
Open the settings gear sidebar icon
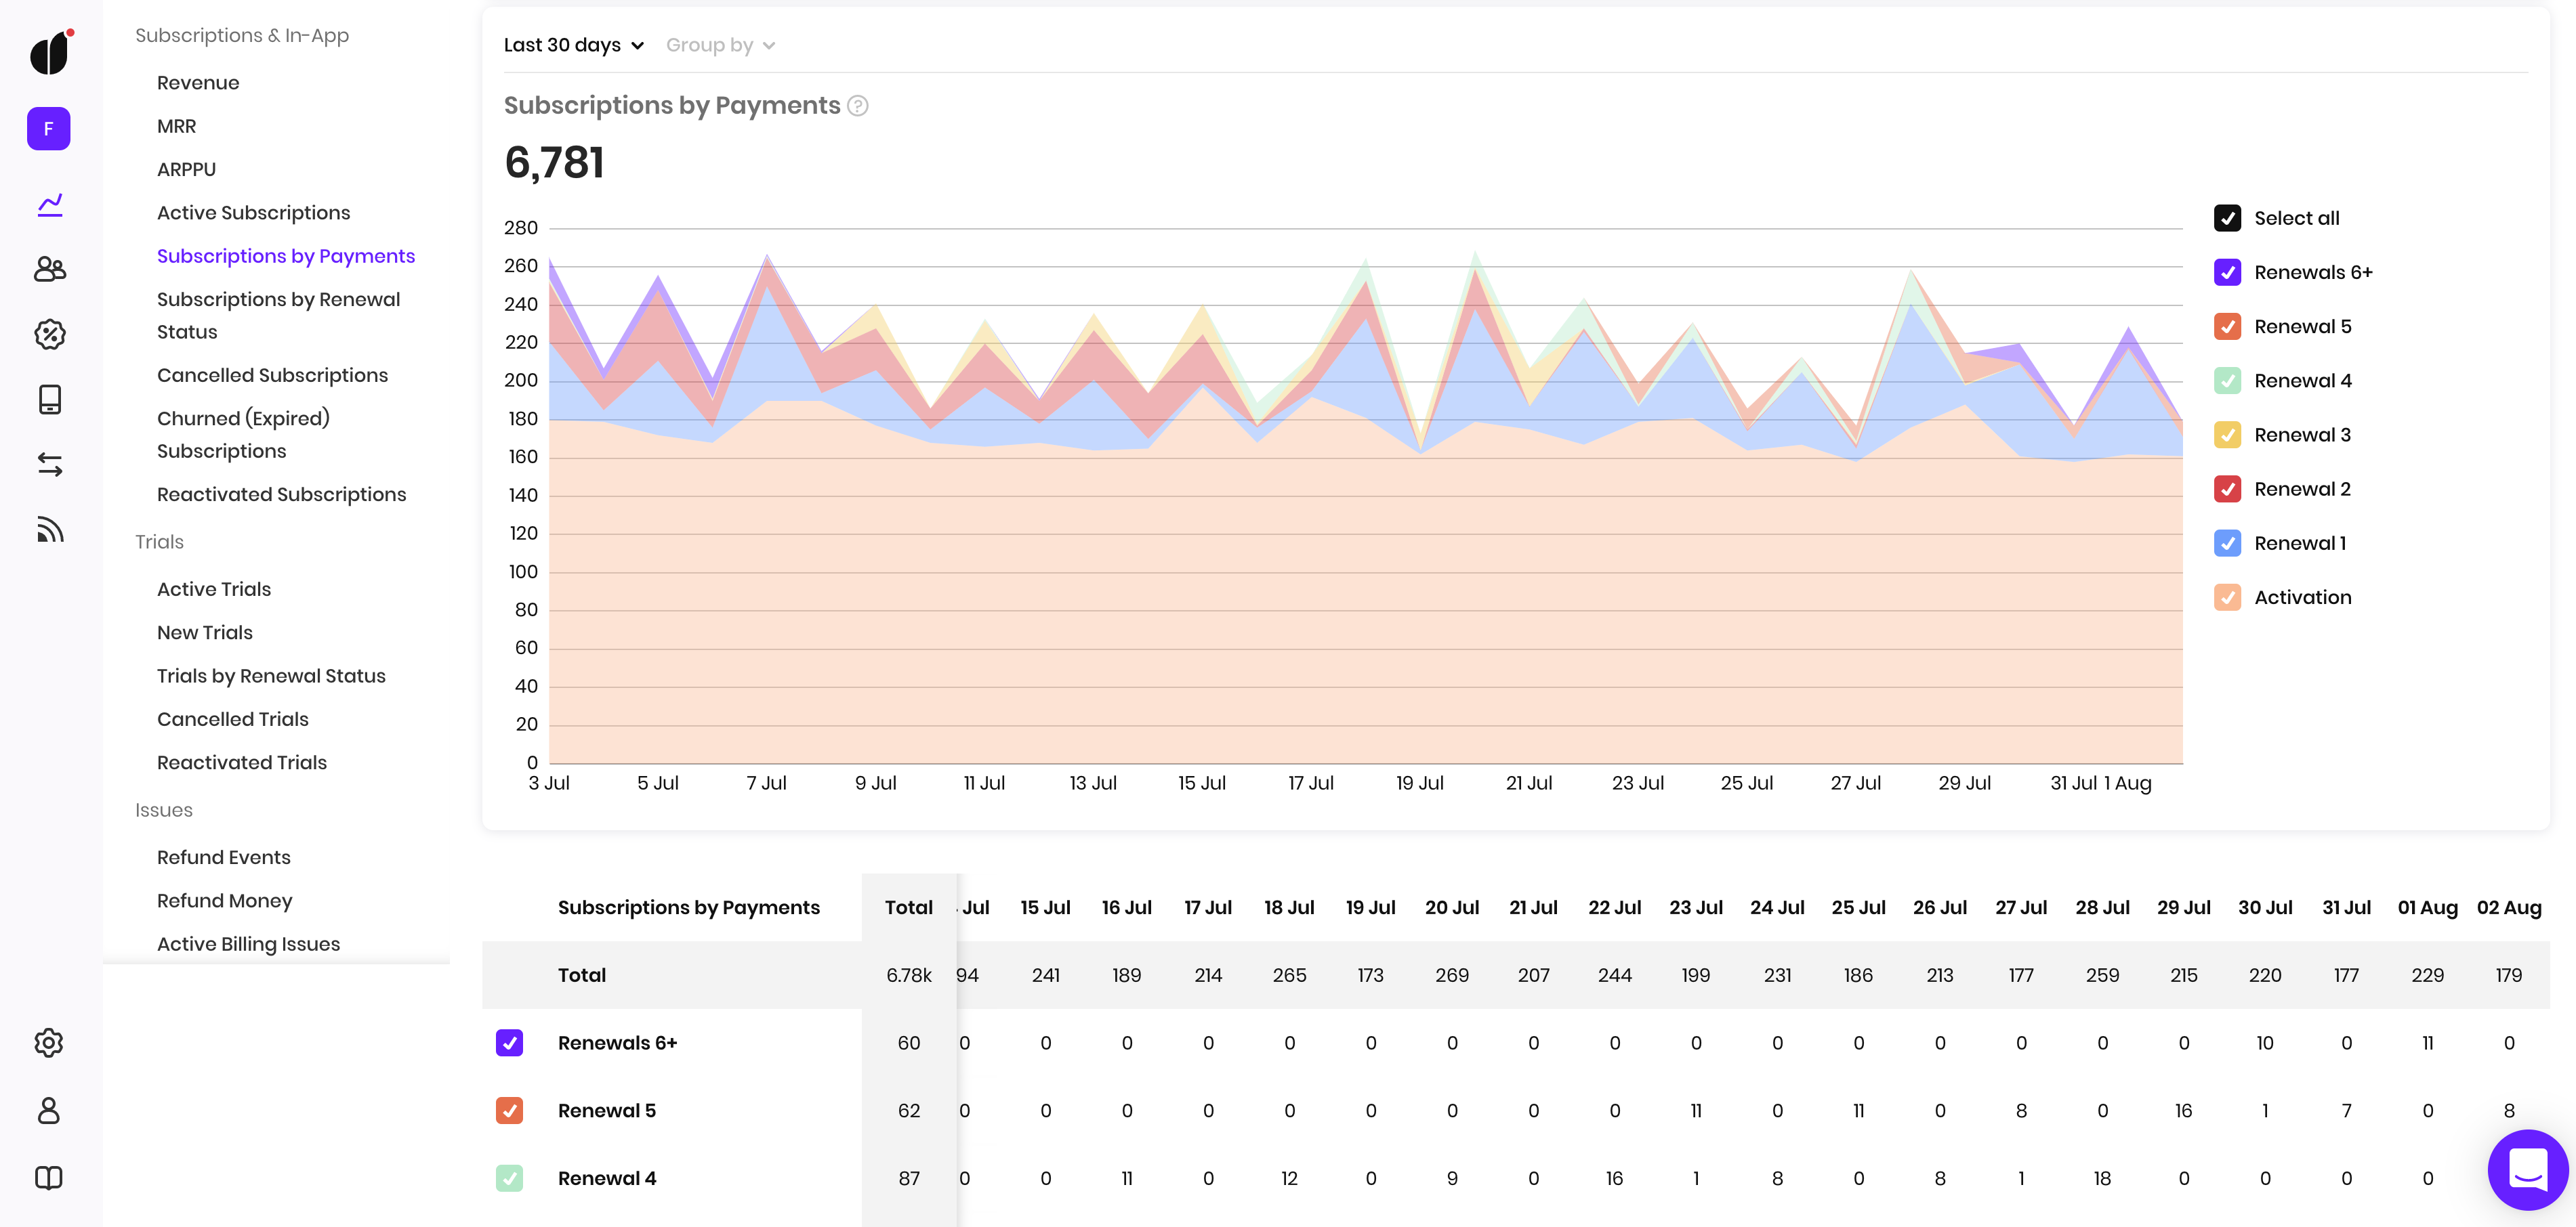49,1043
